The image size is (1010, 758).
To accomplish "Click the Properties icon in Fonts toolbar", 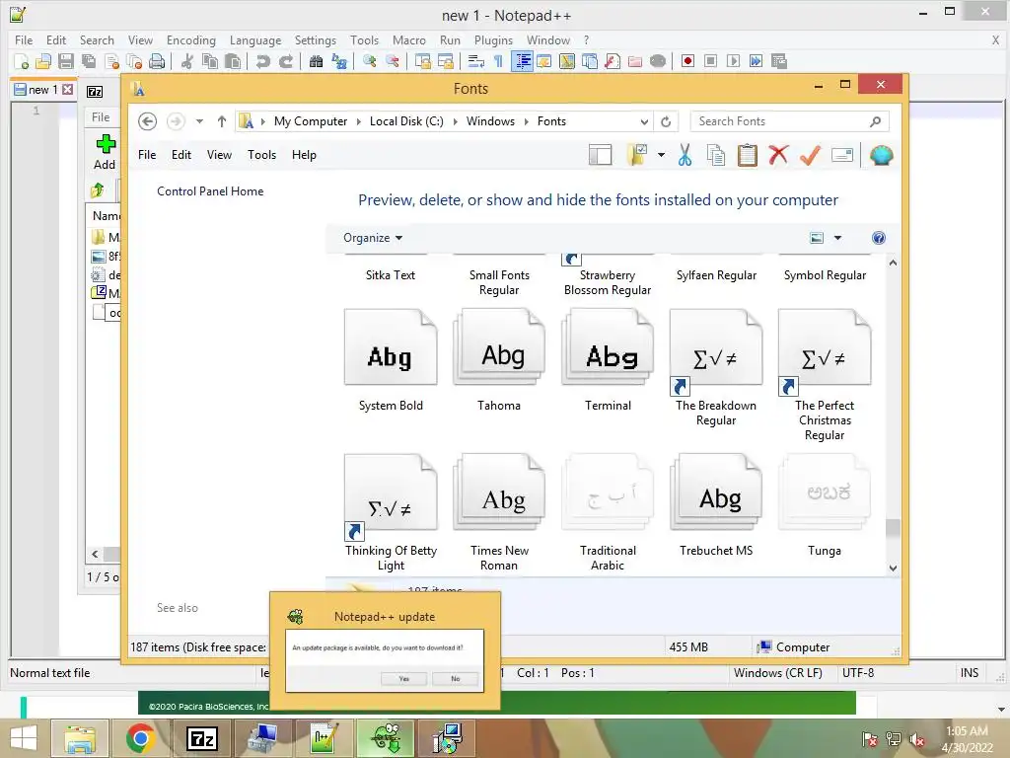I will click(842, 155).
